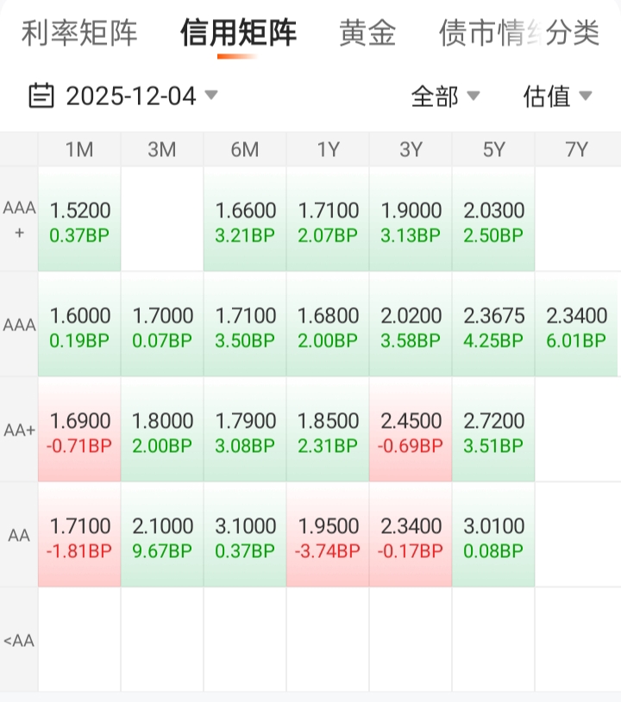Select the <AA rating row label
The width and height of the screenshot is (621, 702).
18,641
